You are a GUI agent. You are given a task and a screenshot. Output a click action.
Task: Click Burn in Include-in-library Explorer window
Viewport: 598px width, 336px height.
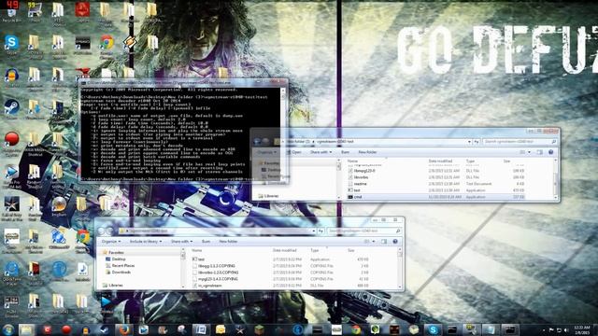coord(206,242)
